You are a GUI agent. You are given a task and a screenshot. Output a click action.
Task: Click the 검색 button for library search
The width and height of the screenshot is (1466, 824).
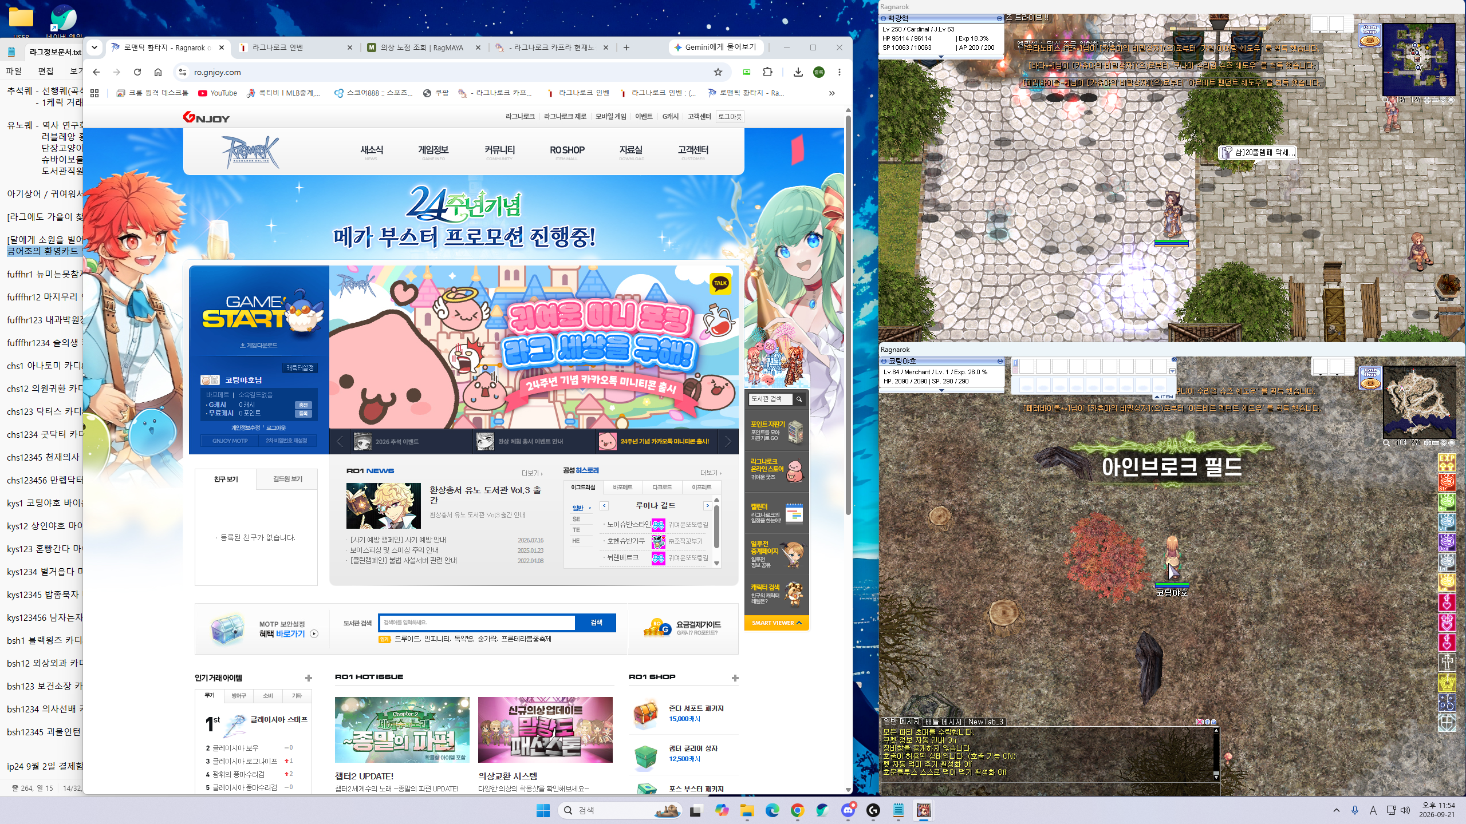pyautogui.click(x=596, y=623)
